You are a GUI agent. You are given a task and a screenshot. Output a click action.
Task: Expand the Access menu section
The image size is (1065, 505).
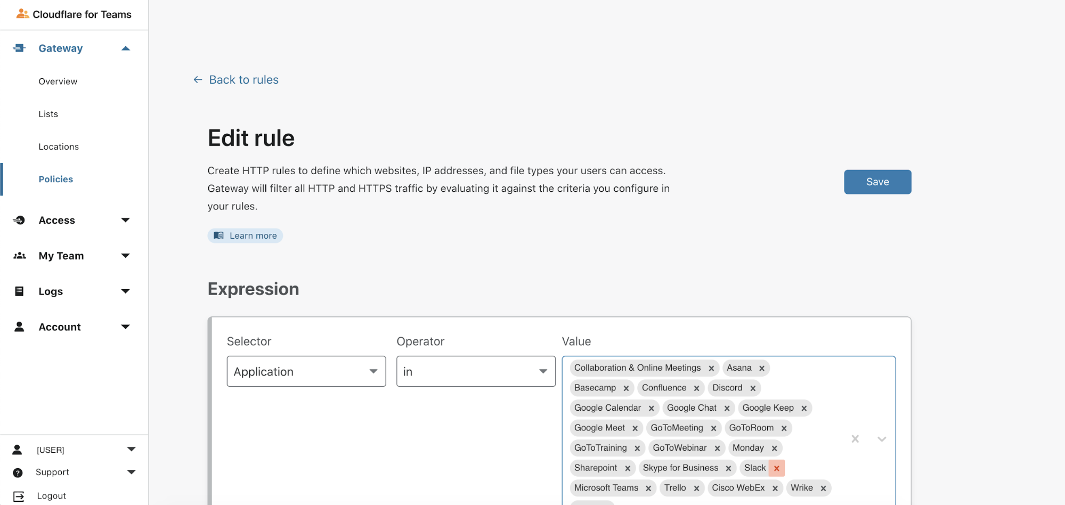(126, 220)
